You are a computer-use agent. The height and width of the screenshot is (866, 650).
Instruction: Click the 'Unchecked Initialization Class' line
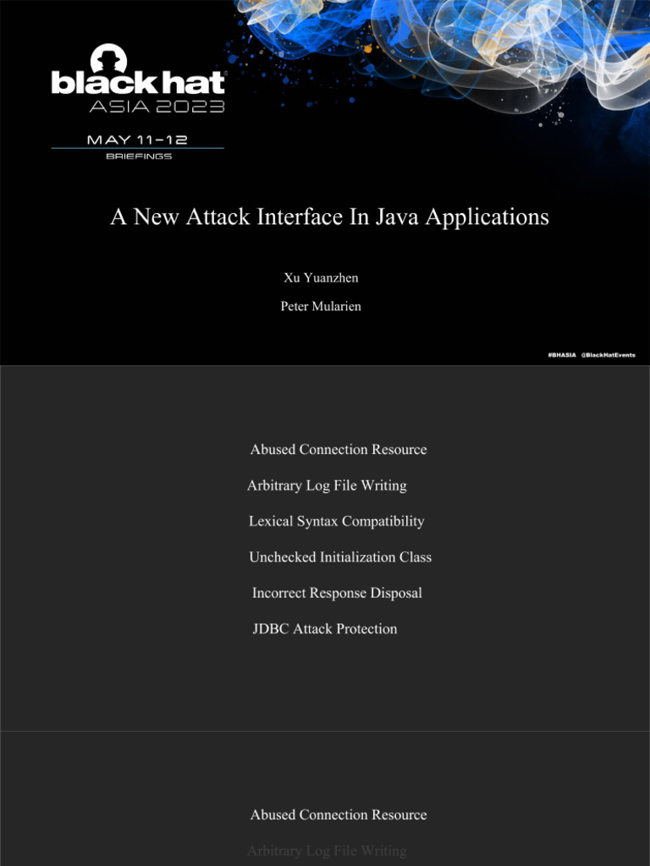pyautogui.click(x=340, y=556)
